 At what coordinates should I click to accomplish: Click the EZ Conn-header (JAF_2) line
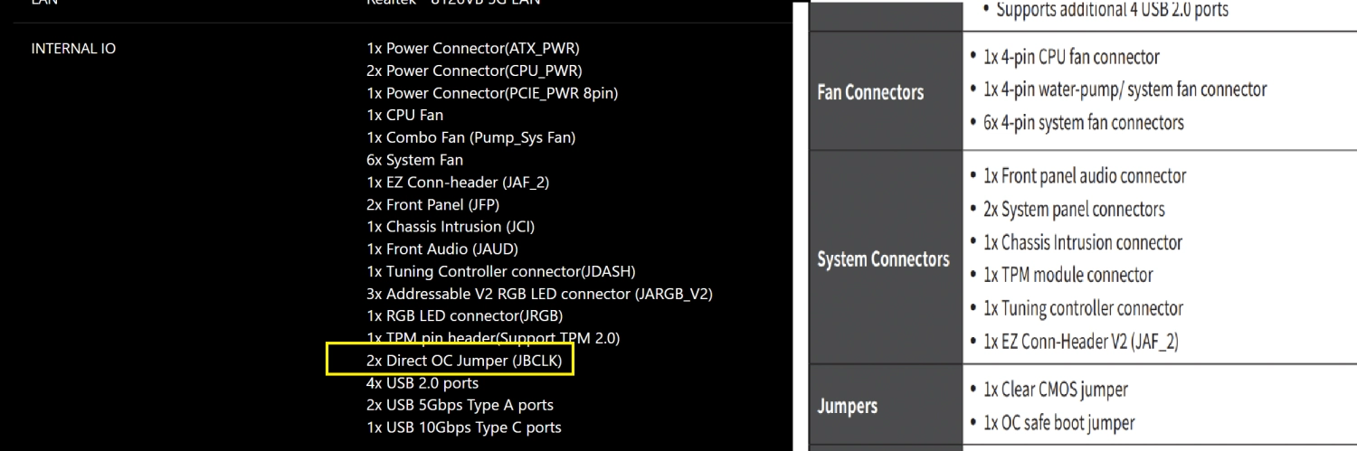[x=458, y=183]
